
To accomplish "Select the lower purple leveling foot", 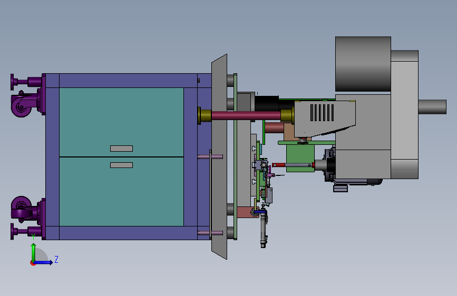I will point(26,232).
